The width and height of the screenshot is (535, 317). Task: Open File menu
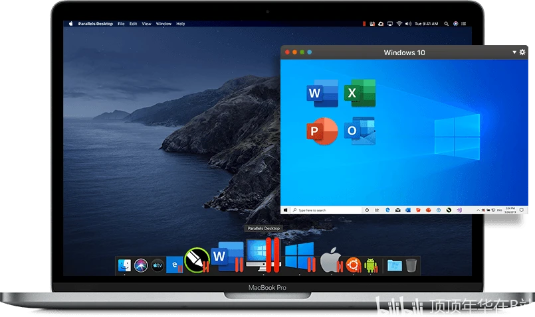[121, 23]
